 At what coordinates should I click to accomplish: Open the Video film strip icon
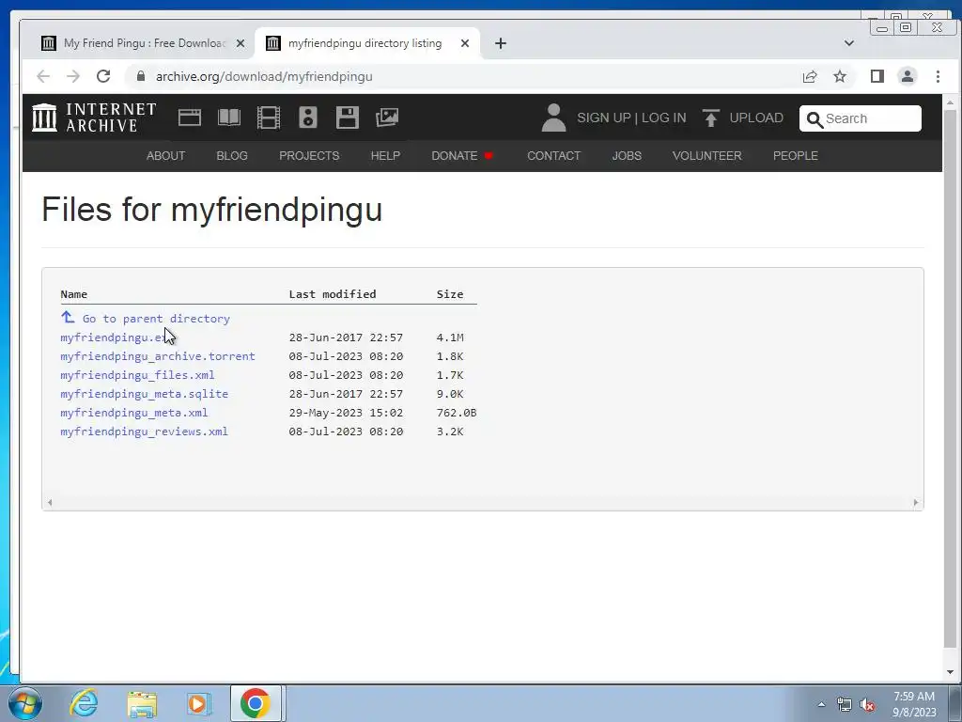click(269, 118)
